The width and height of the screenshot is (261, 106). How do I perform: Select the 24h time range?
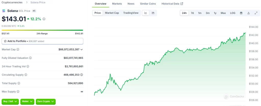click(x=184, y=13)
